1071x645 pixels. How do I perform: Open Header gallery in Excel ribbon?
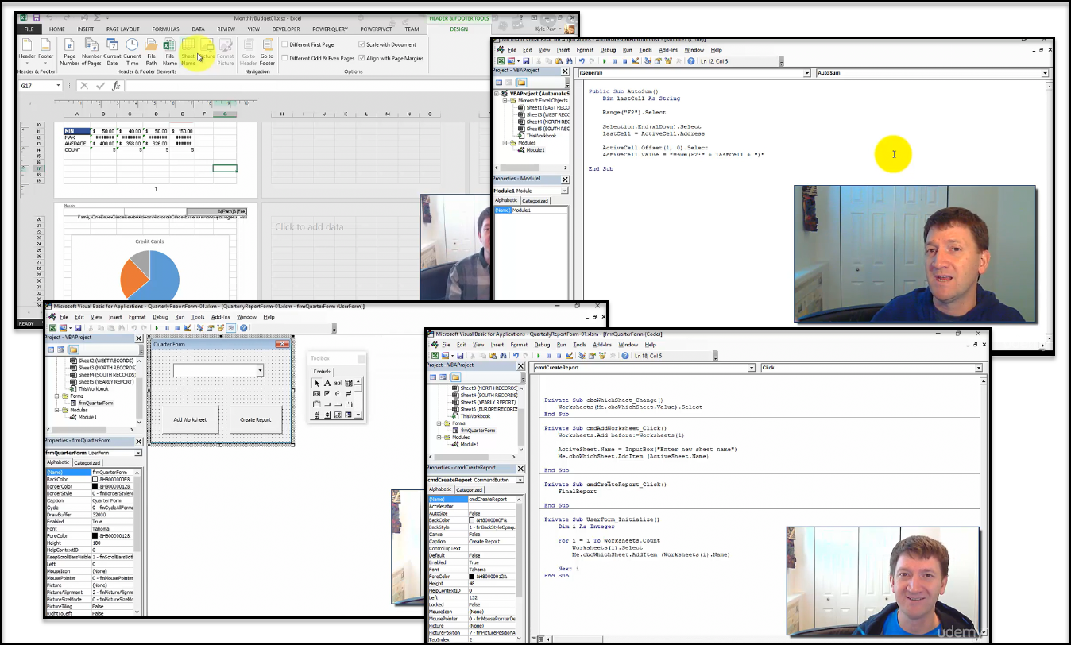[x=27, y=51]
